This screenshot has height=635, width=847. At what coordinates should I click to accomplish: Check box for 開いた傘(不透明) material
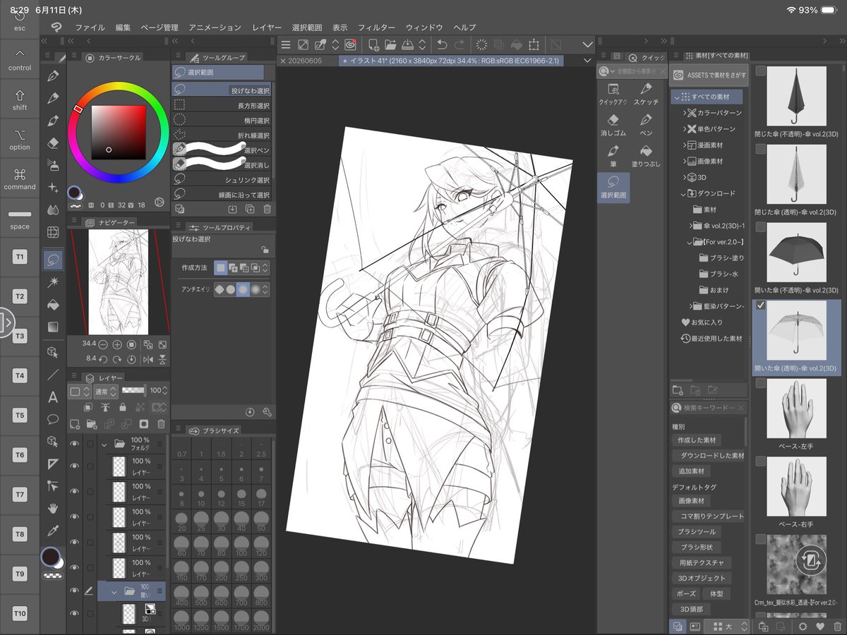point(761,227)
